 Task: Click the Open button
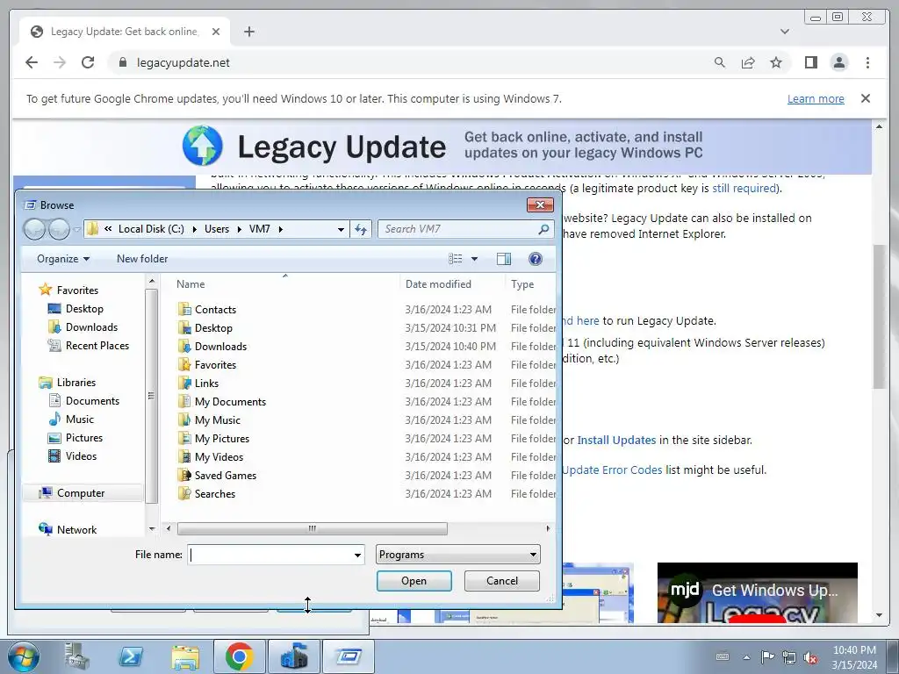click(414, 581)
